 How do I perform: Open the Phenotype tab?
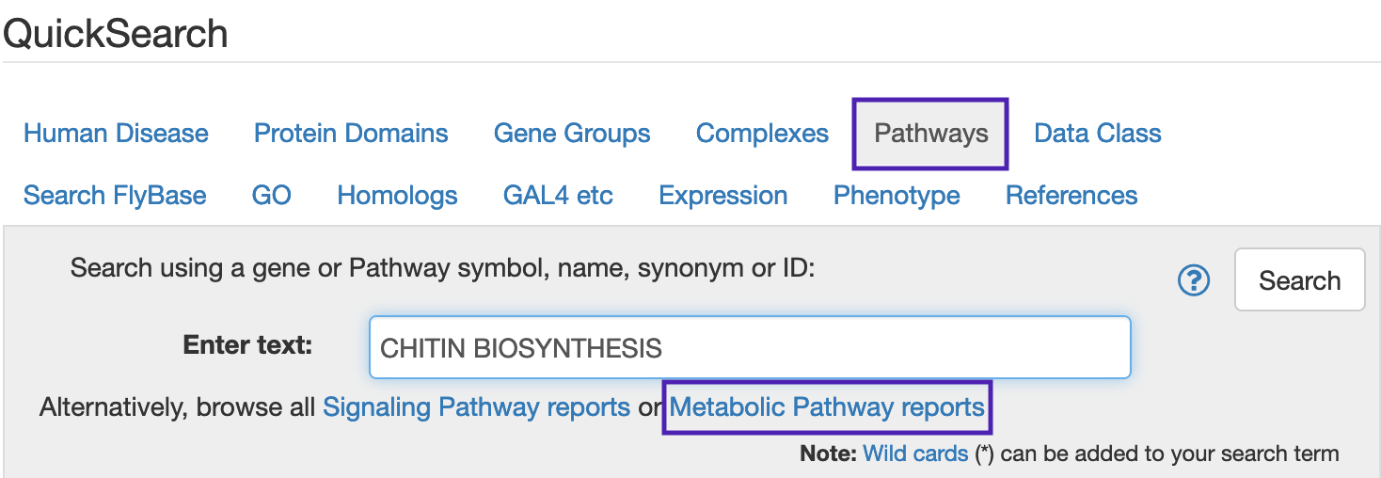pyautogui.click(x=897, y=196)
